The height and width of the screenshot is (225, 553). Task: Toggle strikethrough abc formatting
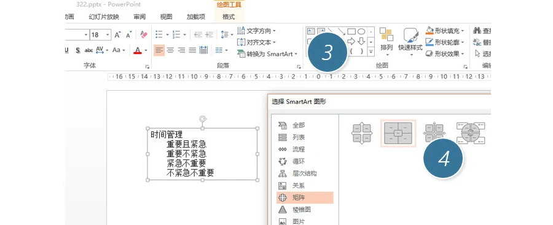point(88,50)
